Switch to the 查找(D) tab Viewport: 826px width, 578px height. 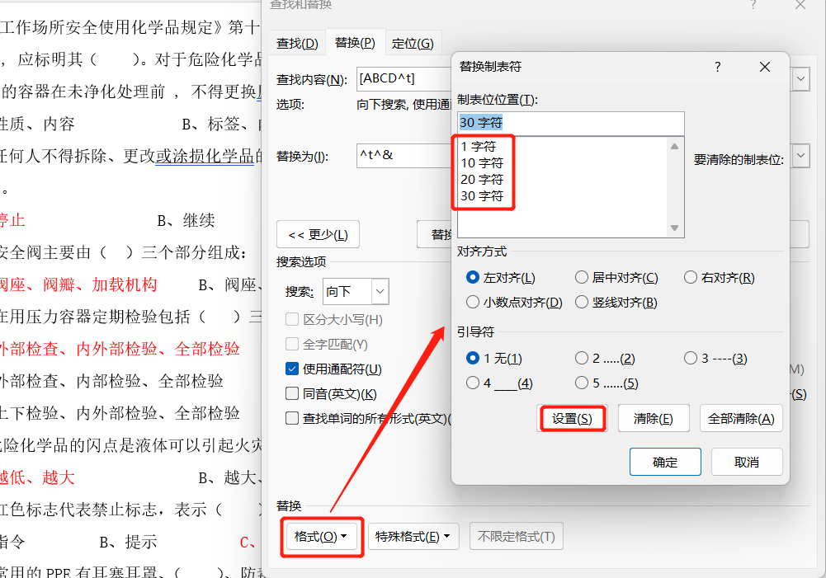[x=297, y=43]
